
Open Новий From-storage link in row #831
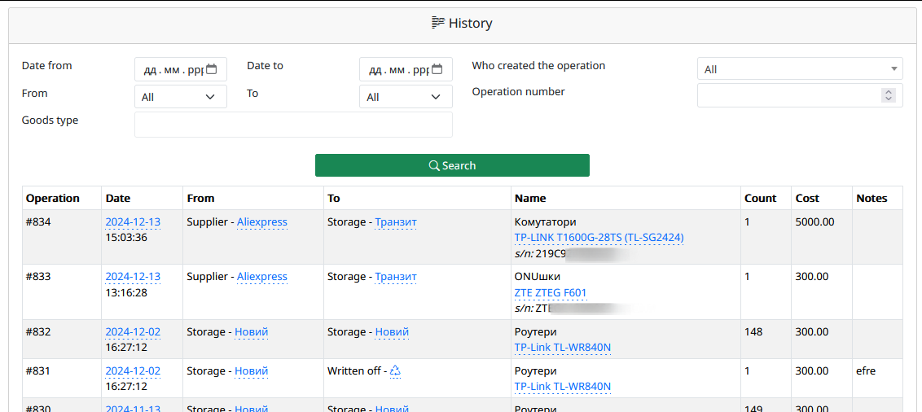(x=252, y=371)
